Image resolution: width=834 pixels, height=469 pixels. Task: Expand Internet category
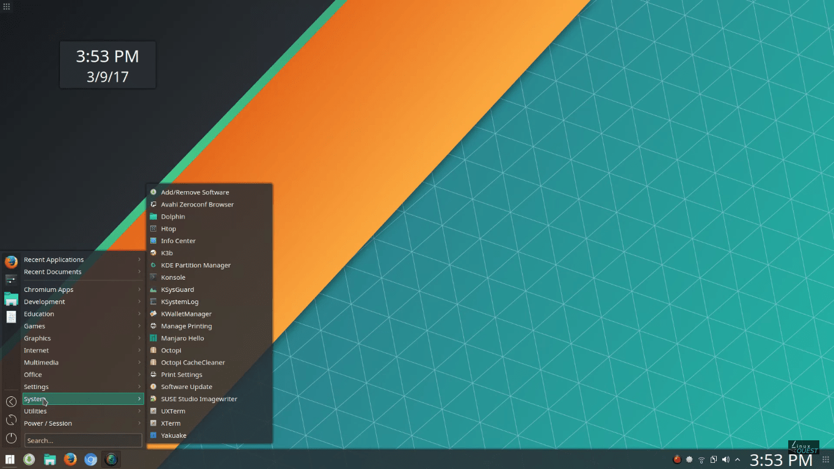(x=82, y=351)
